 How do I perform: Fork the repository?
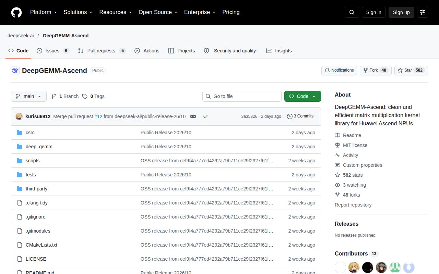tap(376, 70)
